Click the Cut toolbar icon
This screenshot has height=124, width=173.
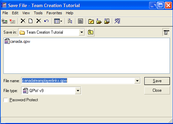click(23, 21)
